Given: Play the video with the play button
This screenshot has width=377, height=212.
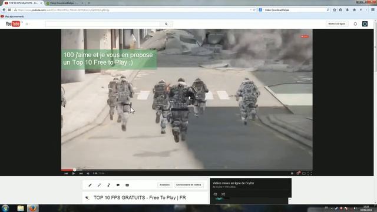Looking at the screenshot, I should [73, 173].
